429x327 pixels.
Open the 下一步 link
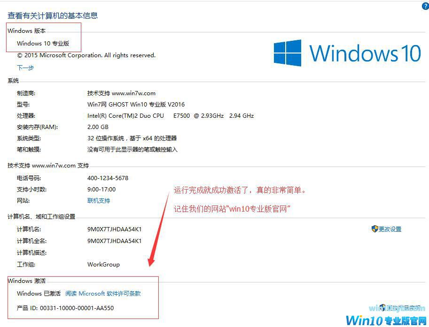25,68
